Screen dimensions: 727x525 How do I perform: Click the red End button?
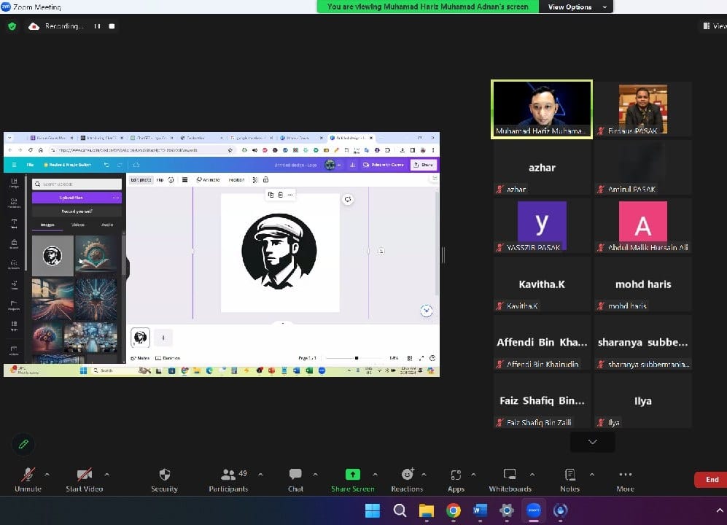click(712, 479)
